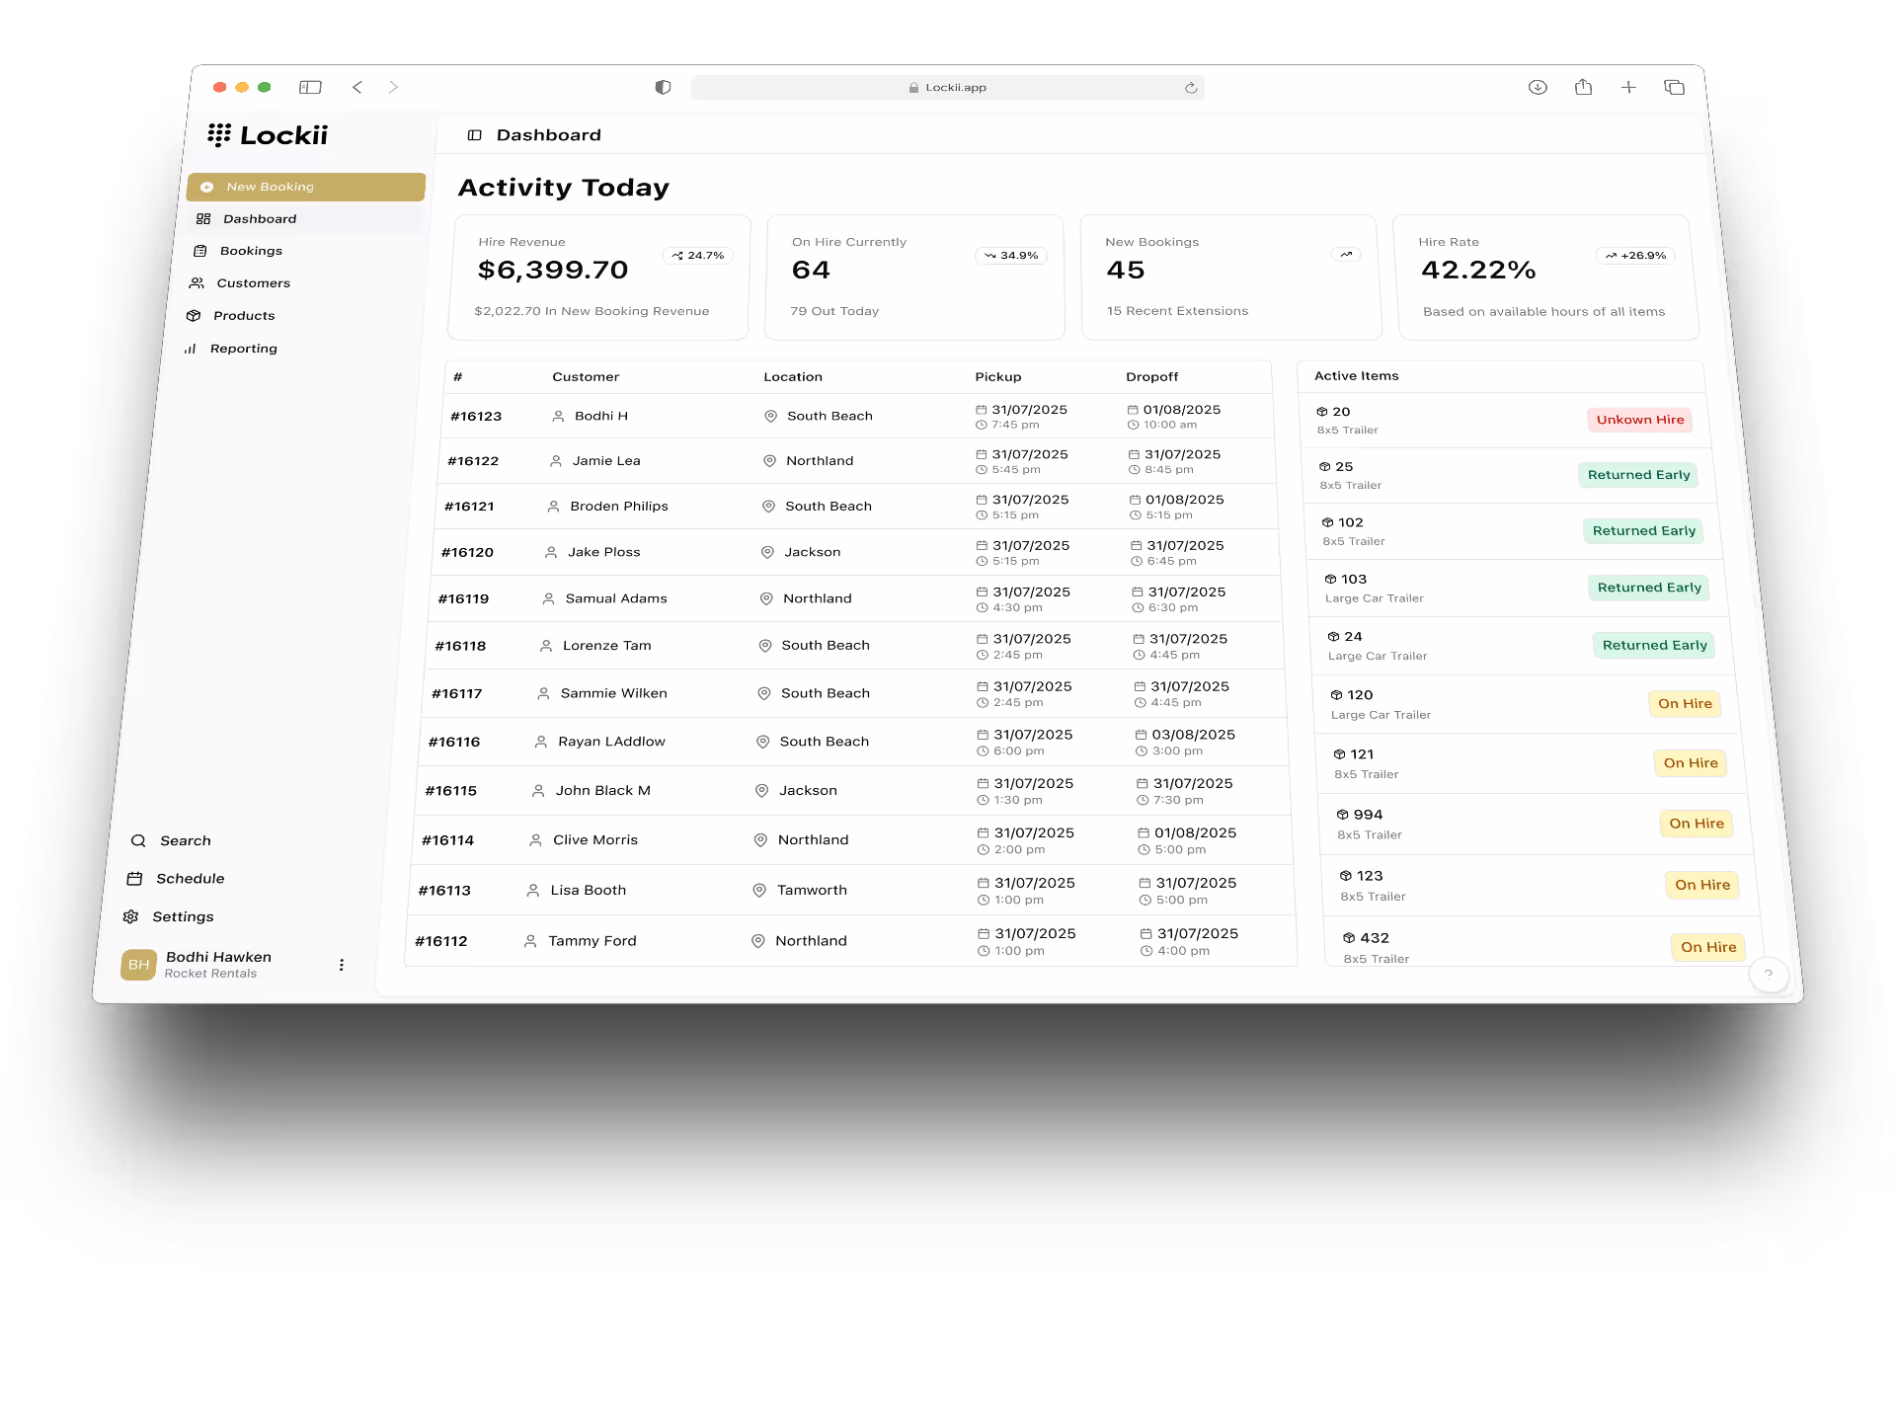Click the Lockii.app address bar
The width and height of the screenshot is (1896, 1422).
point(947,88)
